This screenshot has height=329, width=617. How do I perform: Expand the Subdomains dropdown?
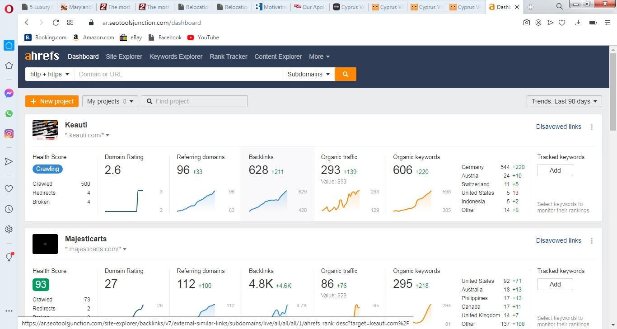click(x=308, y=74)
